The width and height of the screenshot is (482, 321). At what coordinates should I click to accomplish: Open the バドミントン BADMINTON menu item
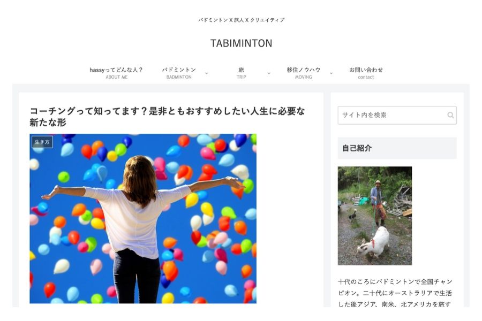coord(179,73)
